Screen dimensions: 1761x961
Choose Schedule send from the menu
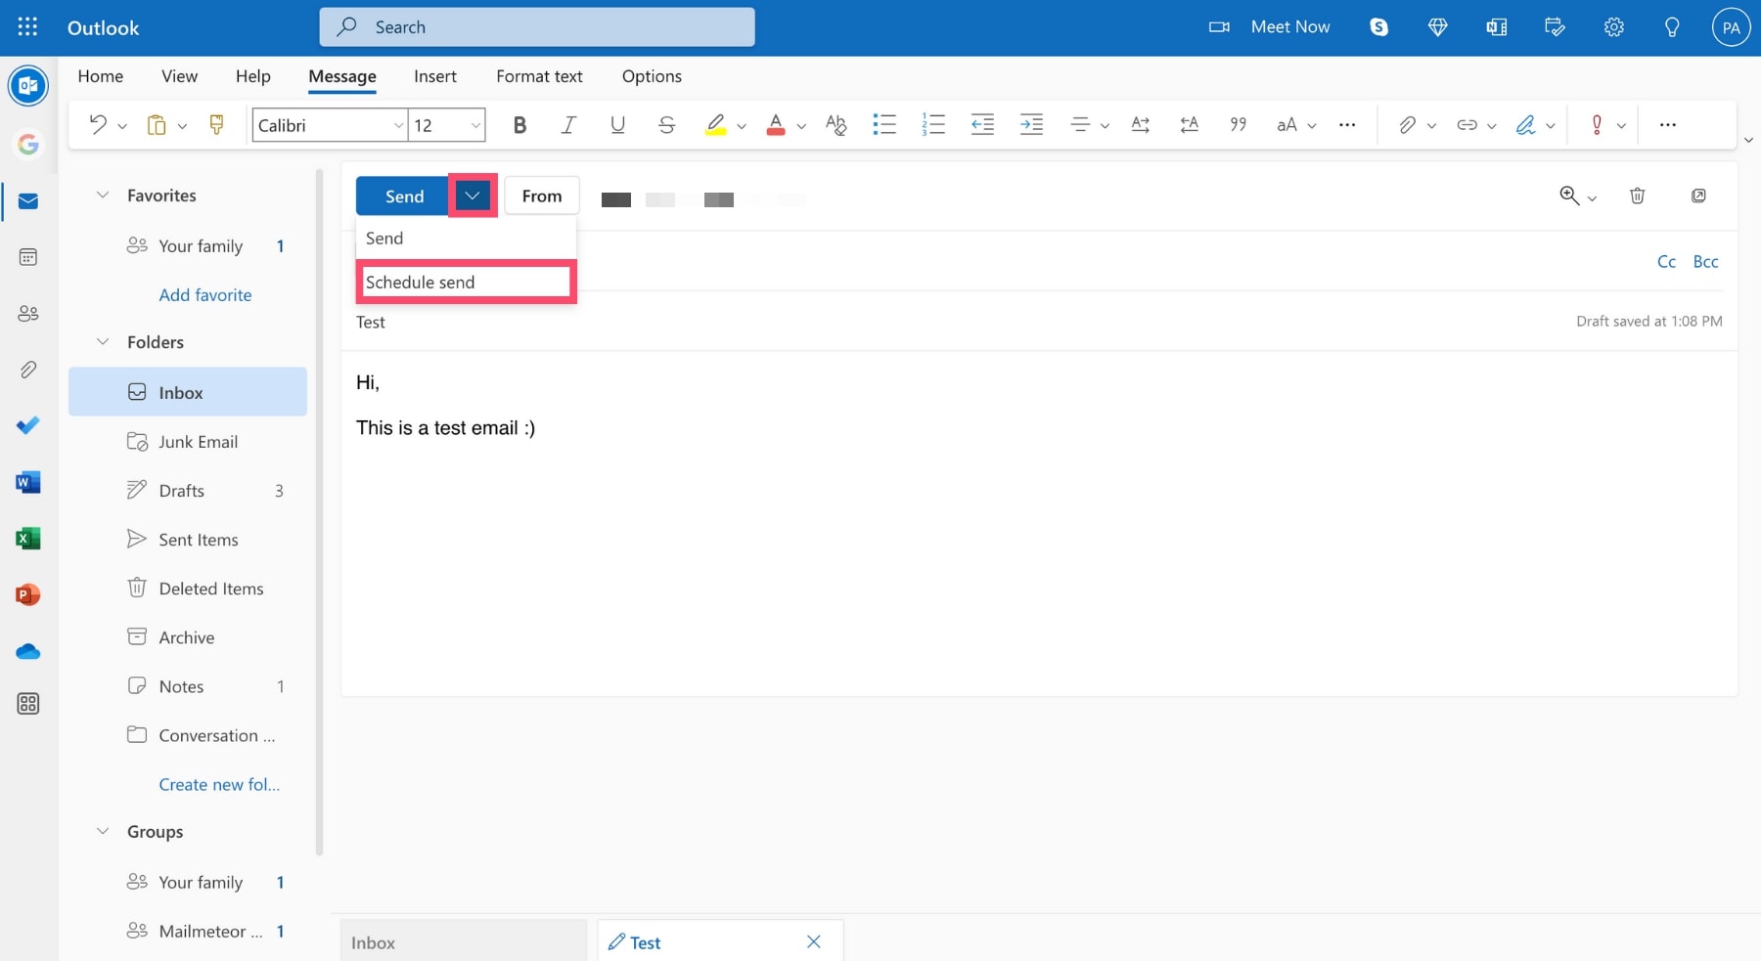467,282
